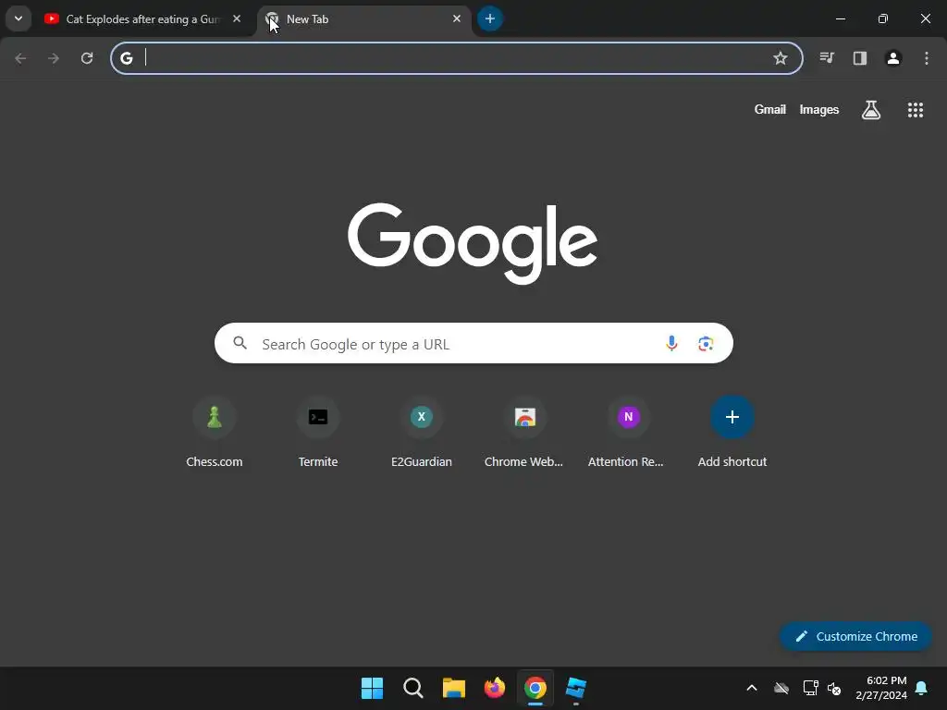
Task: Open the E2Guardian shortcut
Action: click(x=422, y=432)
